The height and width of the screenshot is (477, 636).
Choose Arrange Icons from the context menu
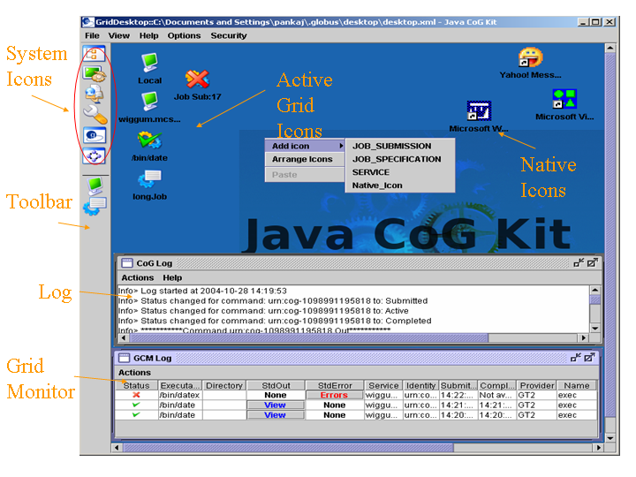pos(302,160)
